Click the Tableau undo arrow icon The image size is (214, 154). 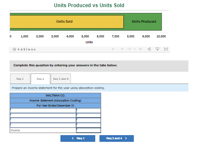[x=113, y=49]
